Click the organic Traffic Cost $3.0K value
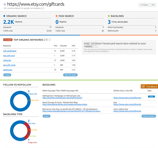 tap(49, 31)
